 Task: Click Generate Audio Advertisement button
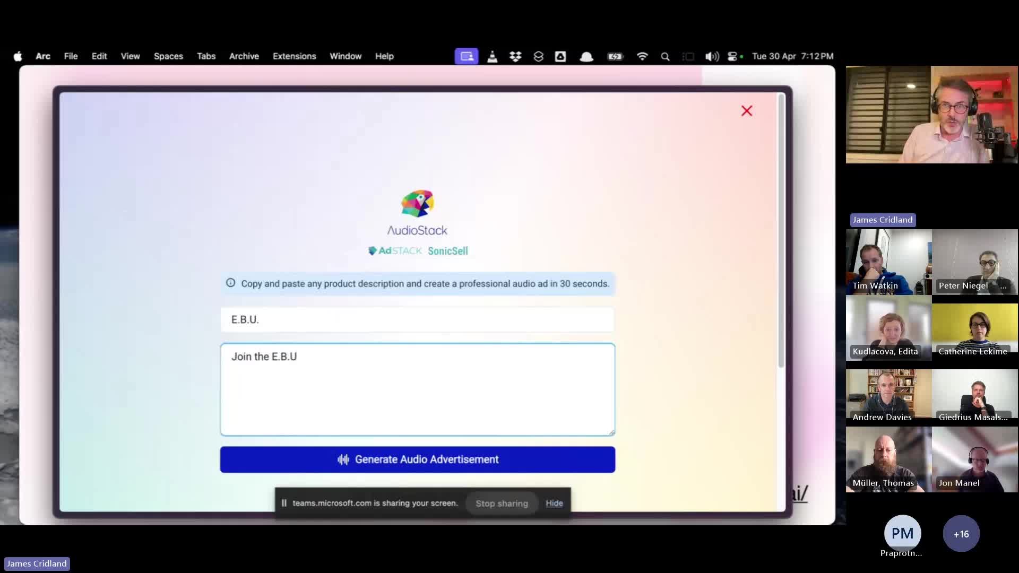click(x=417, y=459)
